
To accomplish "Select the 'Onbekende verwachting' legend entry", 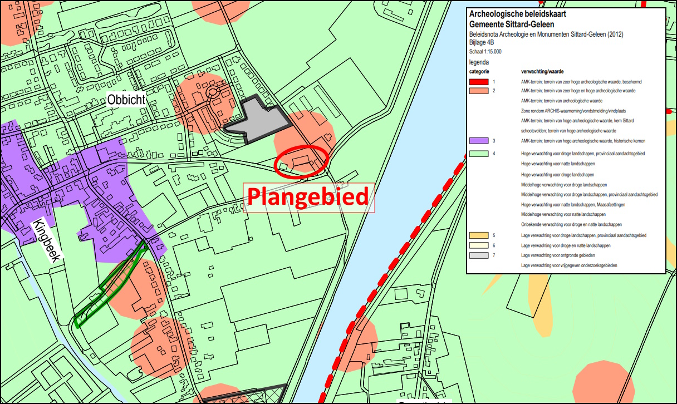I will [x=571, y=224].
